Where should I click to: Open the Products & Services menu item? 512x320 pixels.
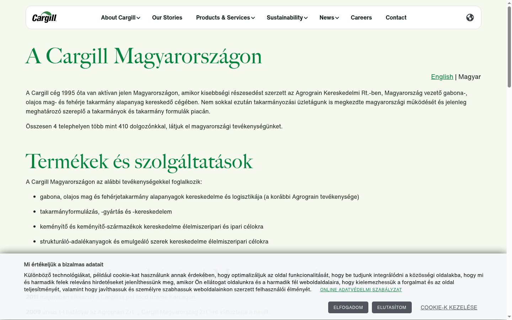[x=223, y=17]
